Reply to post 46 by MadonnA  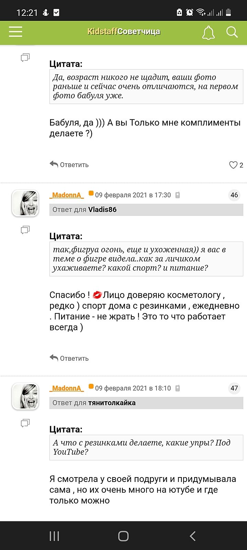(69, 358)
